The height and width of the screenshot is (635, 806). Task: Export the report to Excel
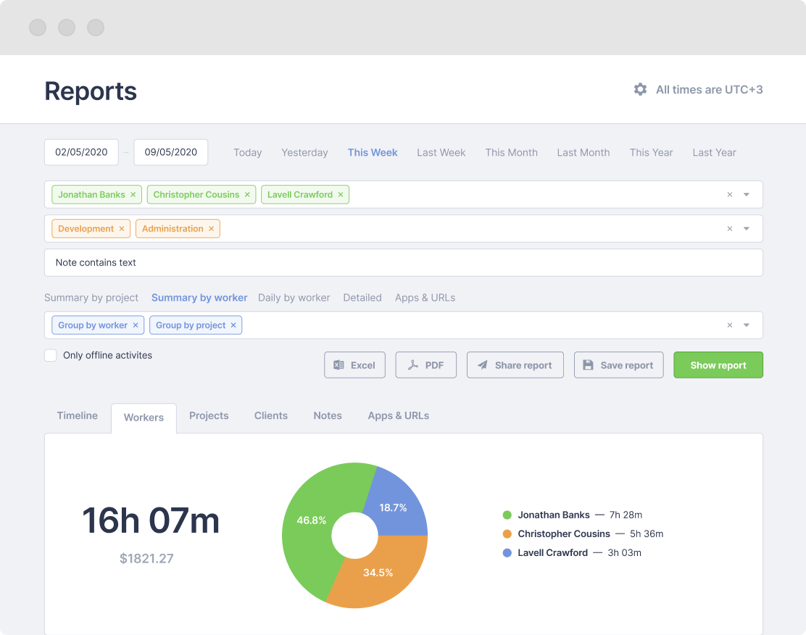pyautogui.click(x=354, y=365)
